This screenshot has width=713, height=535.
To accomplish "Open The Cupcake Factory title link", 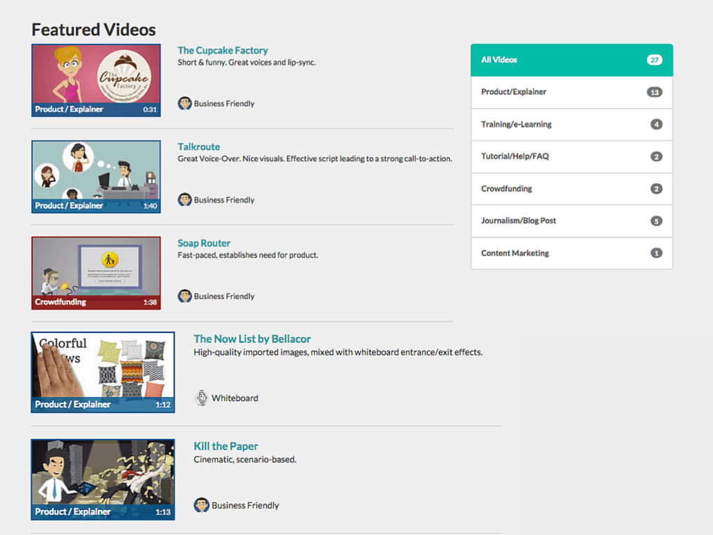I will pyautogui.click(x=222, y=50).
